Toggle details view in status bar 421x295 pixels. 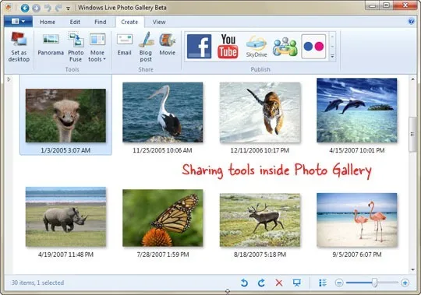[323, 283]
